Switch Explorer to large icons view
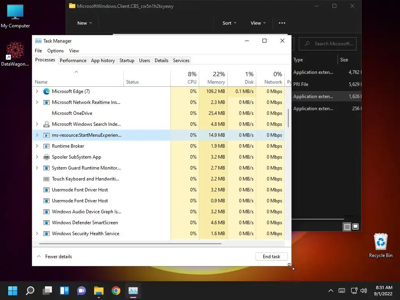 click(x=355, y=227)
